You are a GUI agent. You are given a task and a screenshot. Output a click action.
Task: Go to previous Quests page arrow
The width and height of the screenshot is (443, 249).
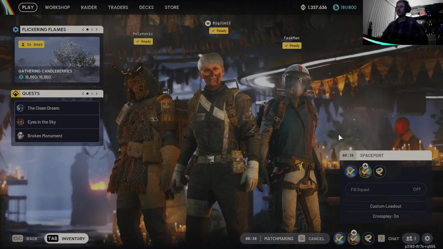pos(83,93)
